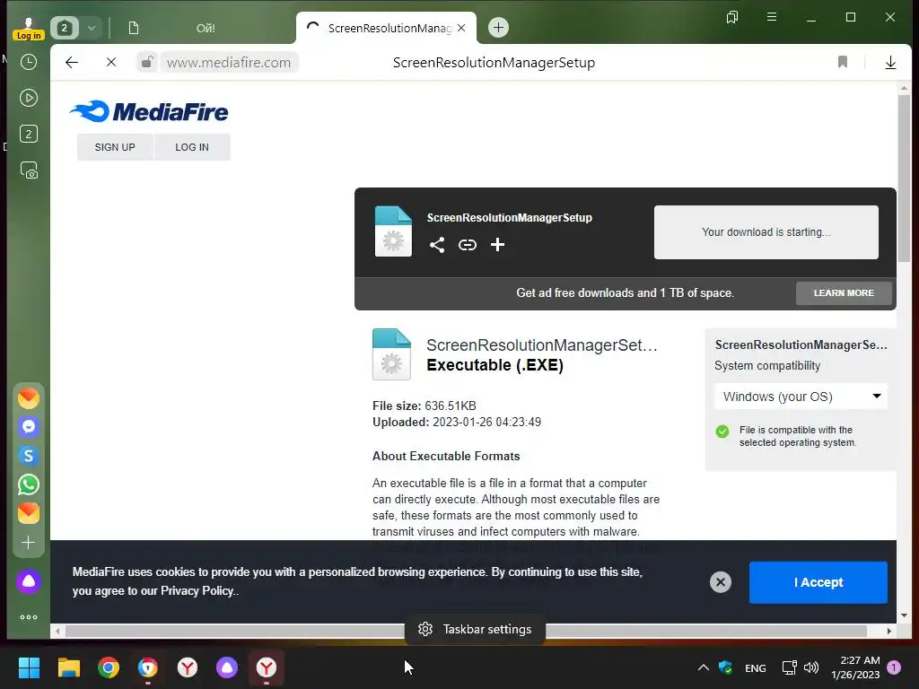Add file to account with plus icon
Viewport: 919px width, 689px height.
(497, 245)
